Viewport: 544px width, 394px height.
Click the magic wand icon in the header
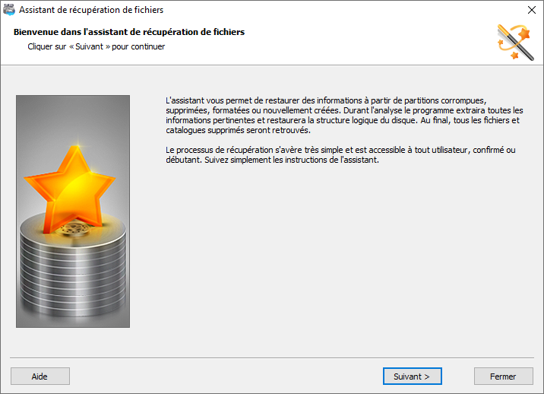pos(515,43)
